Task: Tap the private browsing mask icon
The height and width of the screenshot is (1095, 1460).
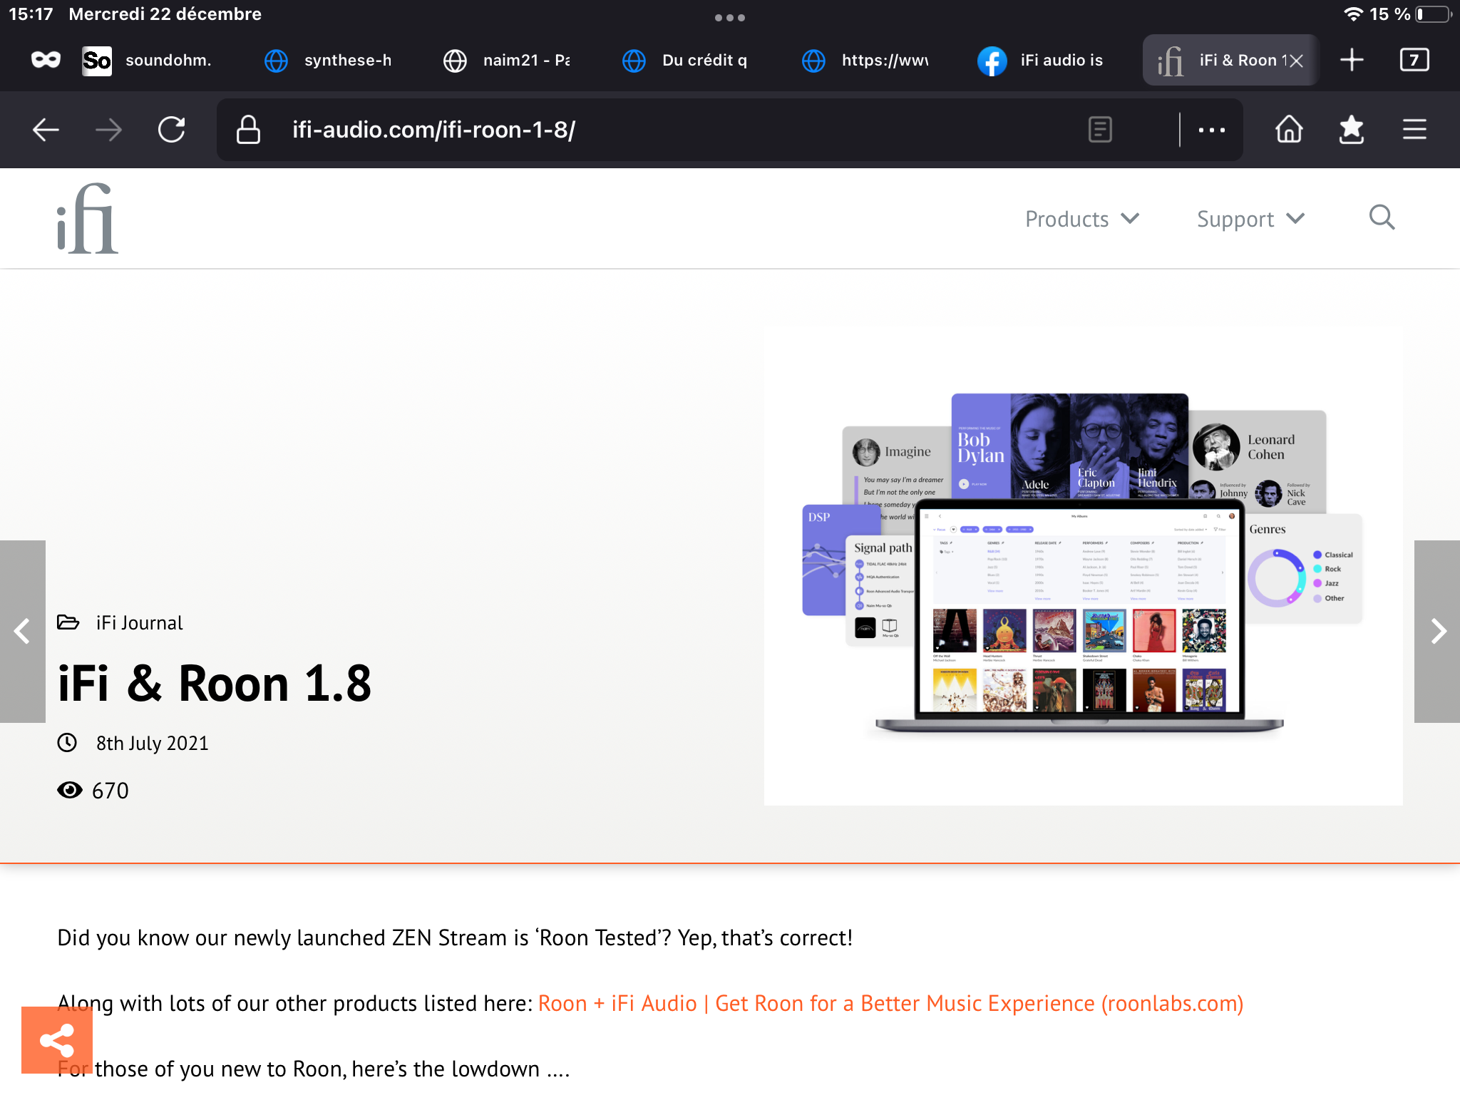Action: [x=46, y=60]
